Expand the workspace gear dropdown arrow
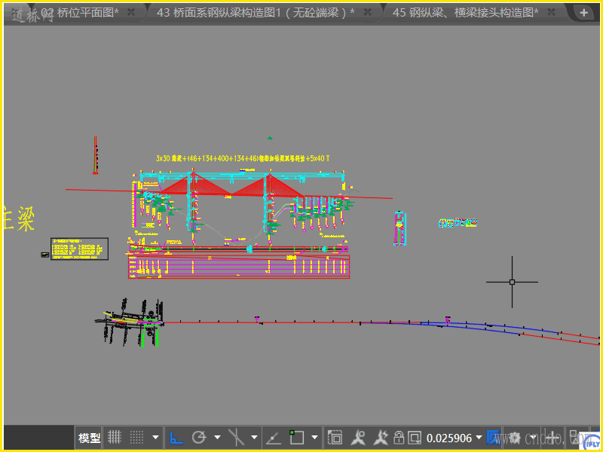This screenshot has height=452, width=603. click(533, 438)
